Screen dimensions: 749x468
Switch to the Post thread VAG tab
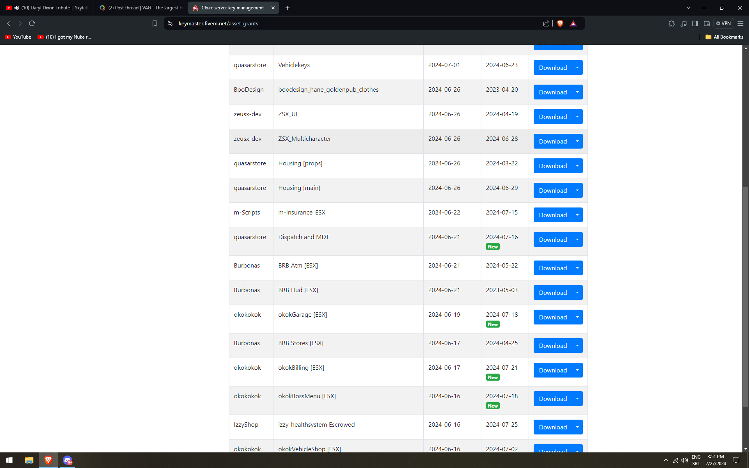(x=141, y=8)
